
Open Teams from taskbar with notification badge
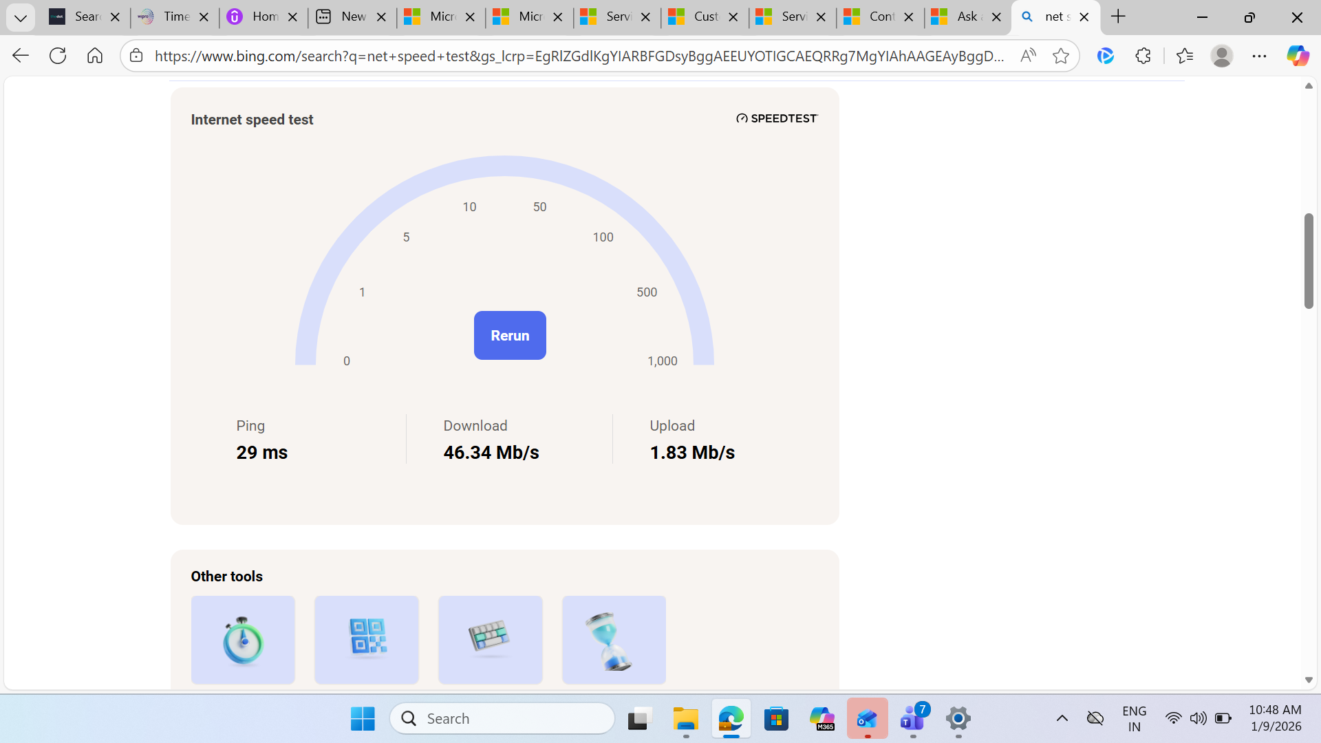(912, 720)
